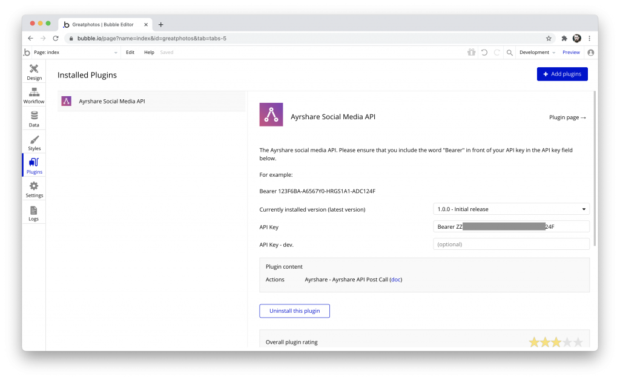
Task: Click the Installed Plugins heading
Action: [x=87, y=75]
